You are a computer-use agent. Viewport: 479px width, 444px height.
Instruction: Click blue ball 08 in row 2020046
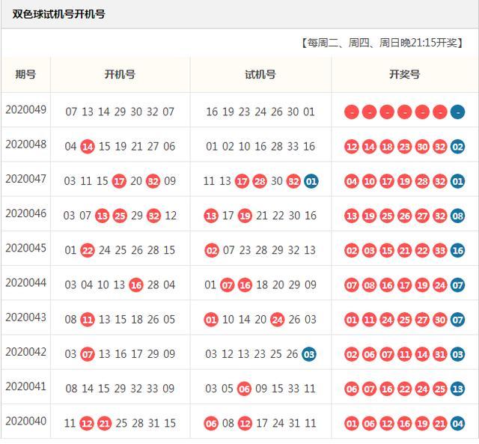(x=457, y=216)
